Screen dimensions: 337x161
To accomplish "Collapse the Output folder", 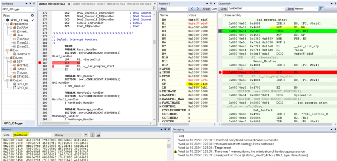I will 7,80.
